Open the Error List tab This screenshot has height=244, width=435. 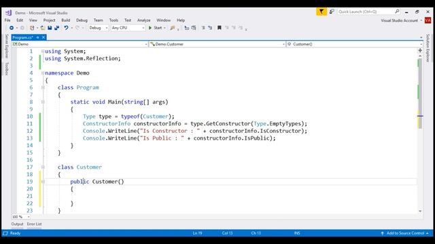coord(35,224)
